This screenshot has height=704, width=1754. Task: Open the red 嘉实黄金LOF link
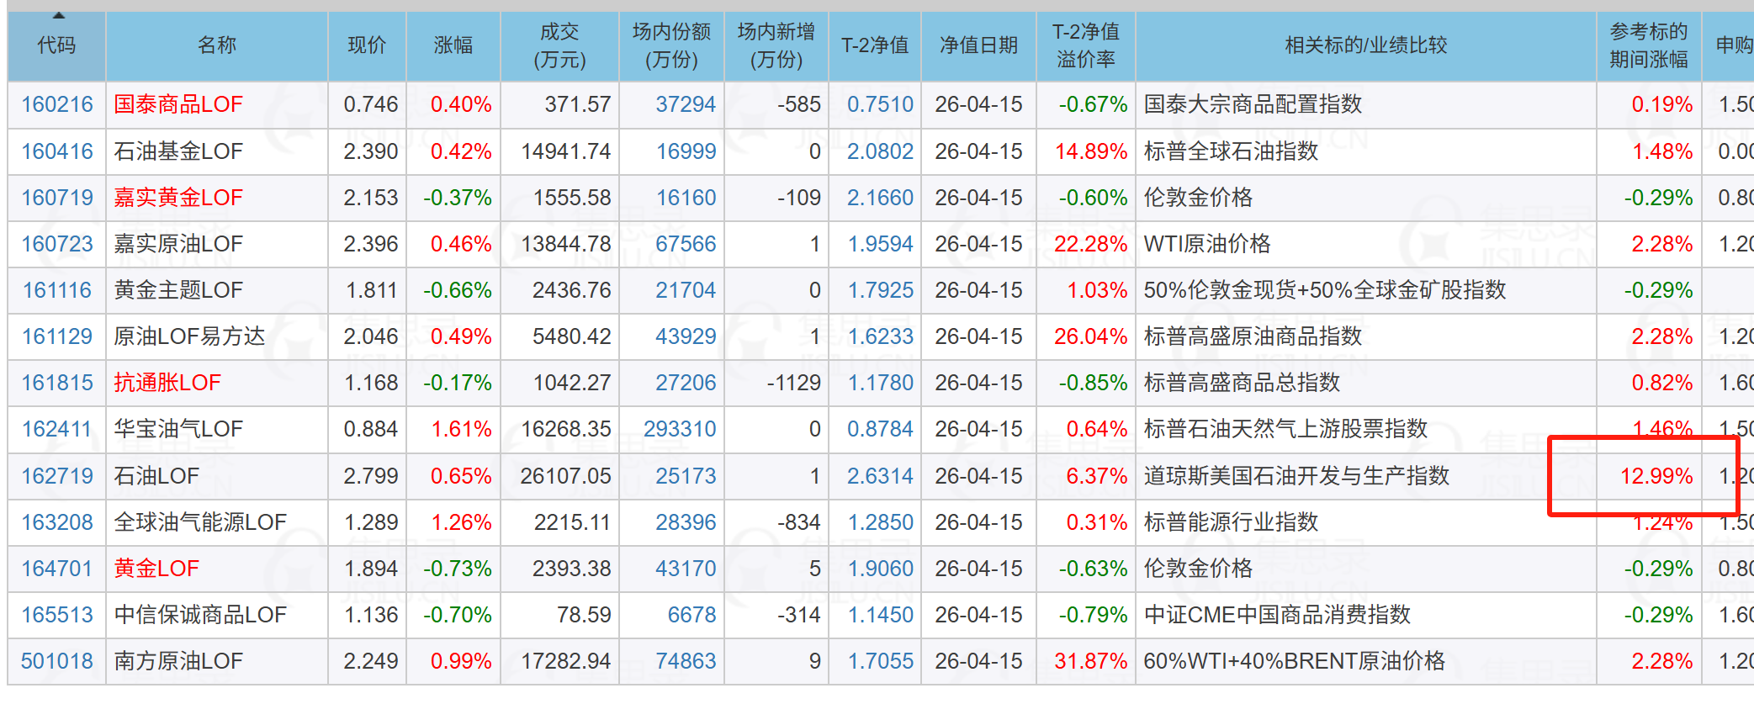(178, 198)
